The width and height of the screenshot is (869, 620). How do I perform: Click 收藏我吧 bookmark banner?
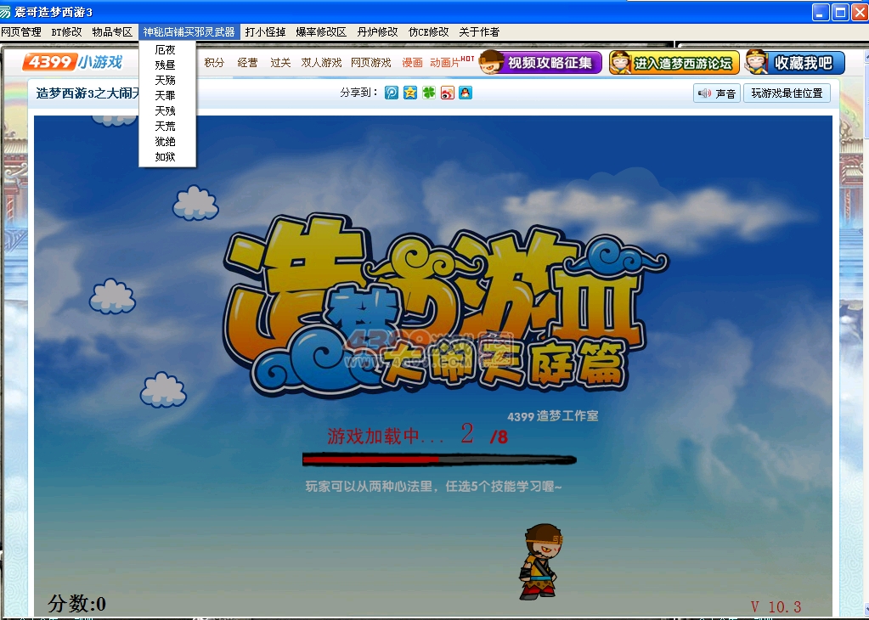pos(794,63)
